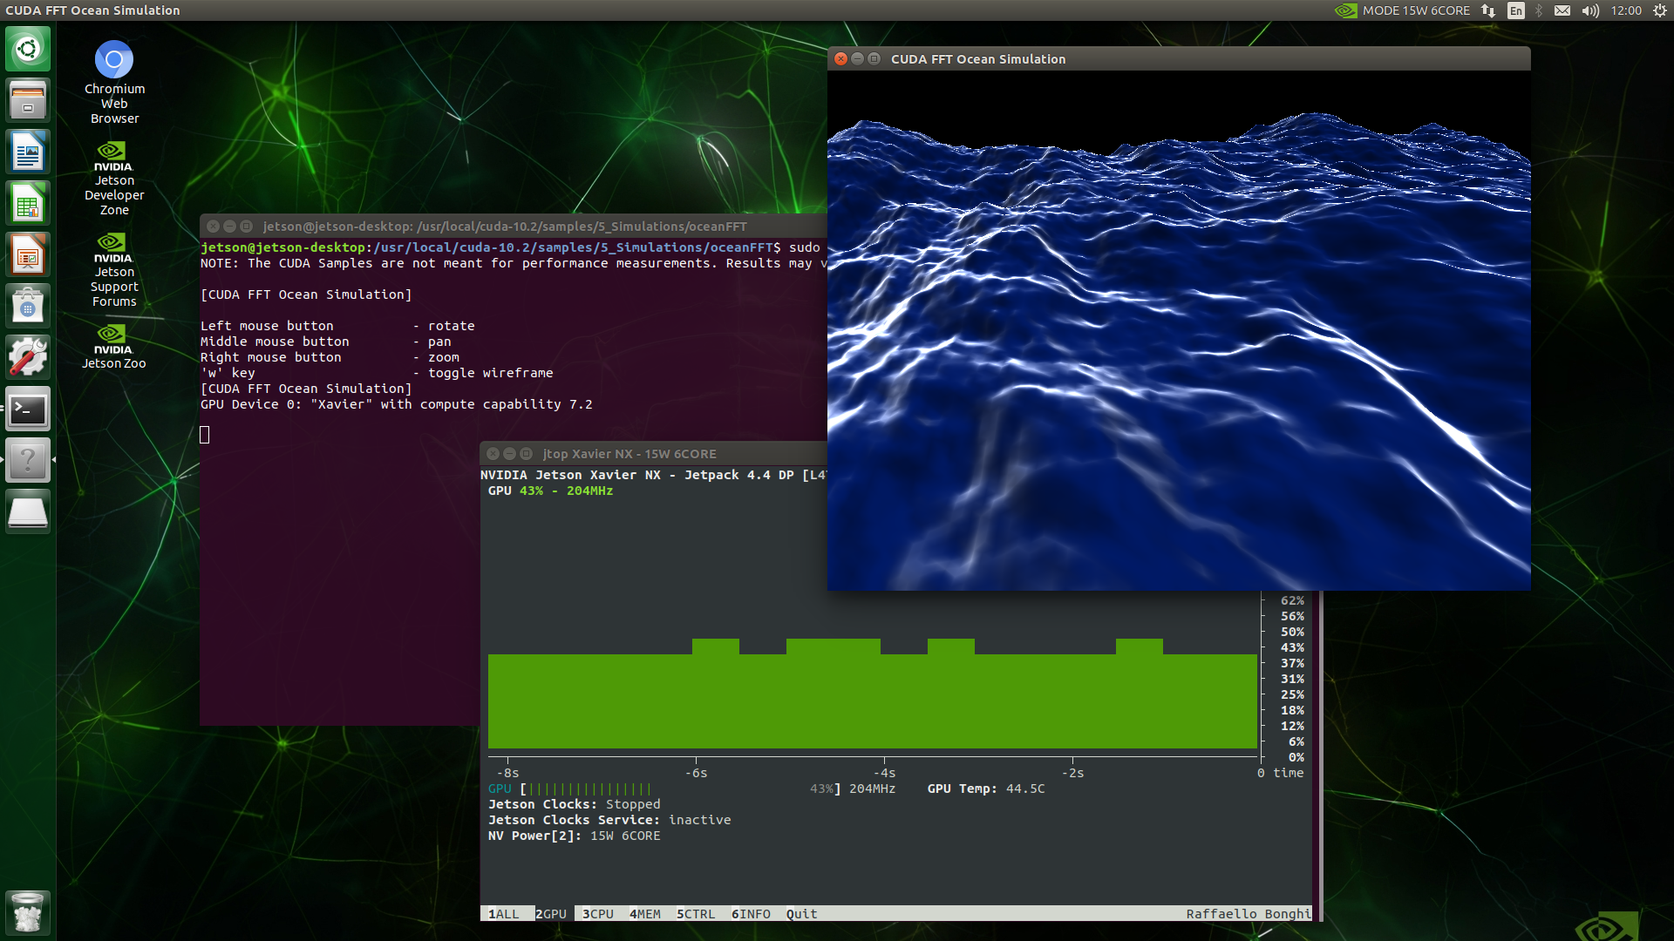This screenshot has width=1674, height=941.
Task: Click Quit in jtop bottom bar
Action: coord(801,914)
